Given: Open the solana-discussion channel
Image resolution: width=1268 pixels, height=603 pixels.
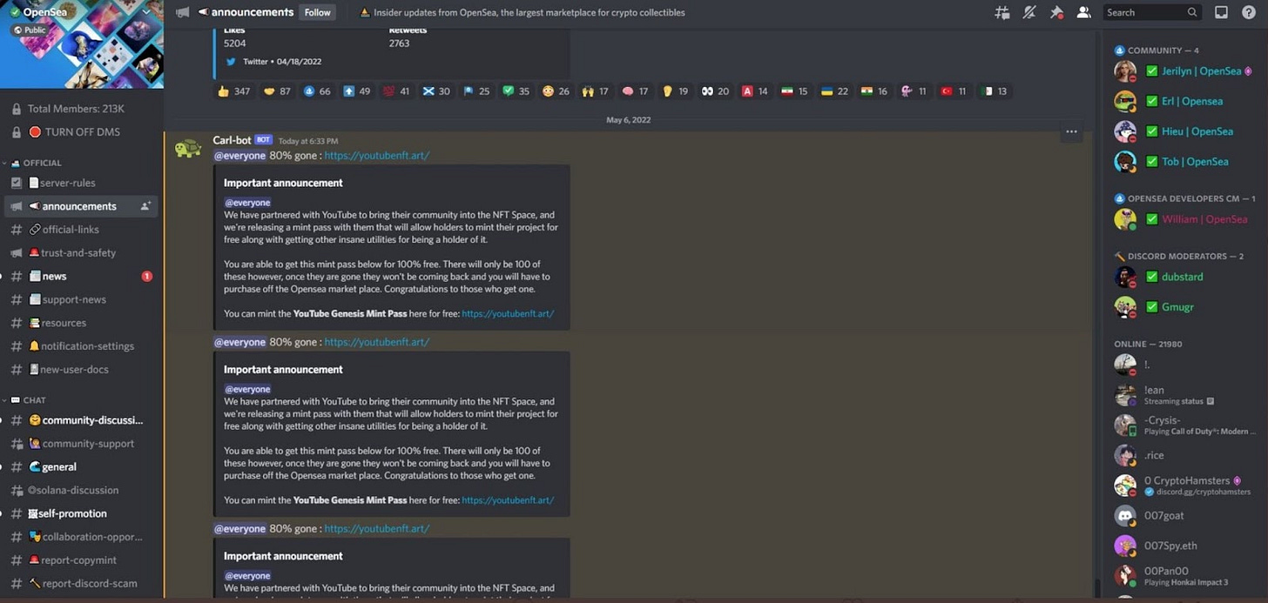Looking at the screenshot, I should pos(81,490).
